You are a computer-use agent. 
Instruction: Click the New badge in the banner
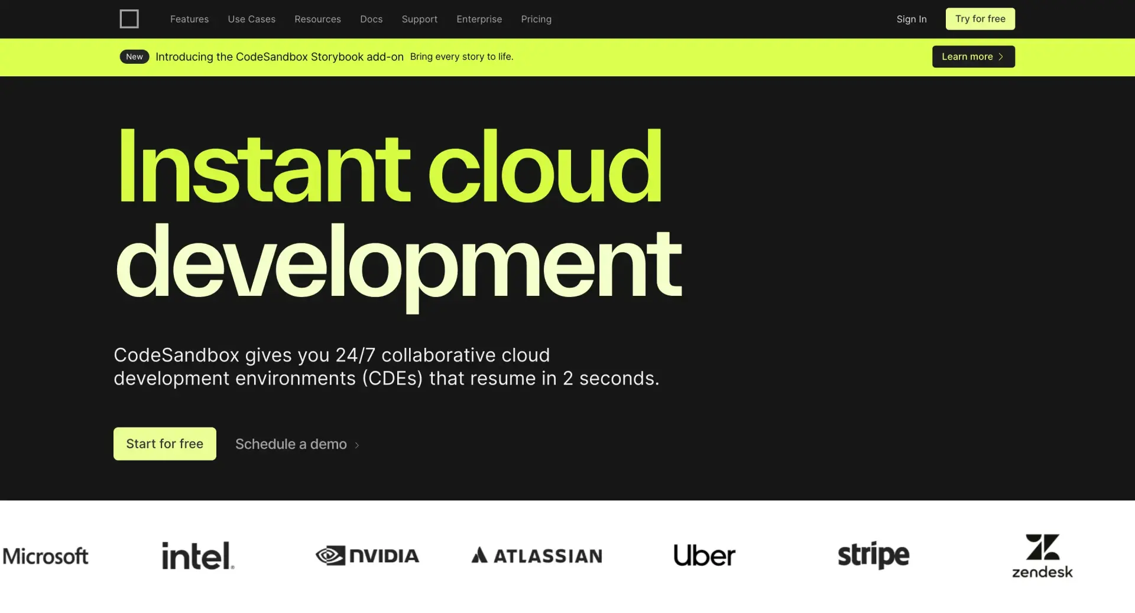[x=134, y=57]
